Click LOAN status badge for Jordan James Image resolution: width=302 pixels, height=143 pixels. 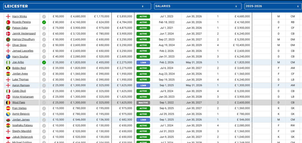[x=143, y=120]
